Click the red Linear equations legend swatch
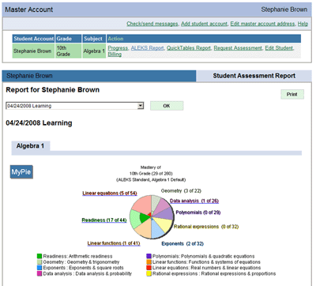This screenshot has height=286, width=316. tap(149, 268)
